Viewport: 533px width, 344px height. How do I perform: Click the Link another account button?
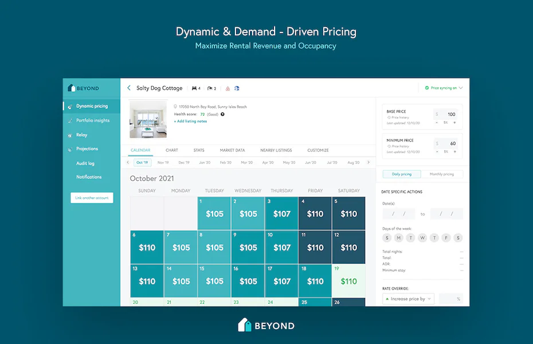(x=92, y=198)
